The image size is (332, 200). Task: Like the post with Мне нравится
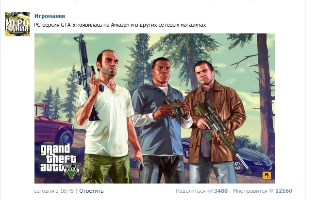pyautogui.click(x=250, y=191)
